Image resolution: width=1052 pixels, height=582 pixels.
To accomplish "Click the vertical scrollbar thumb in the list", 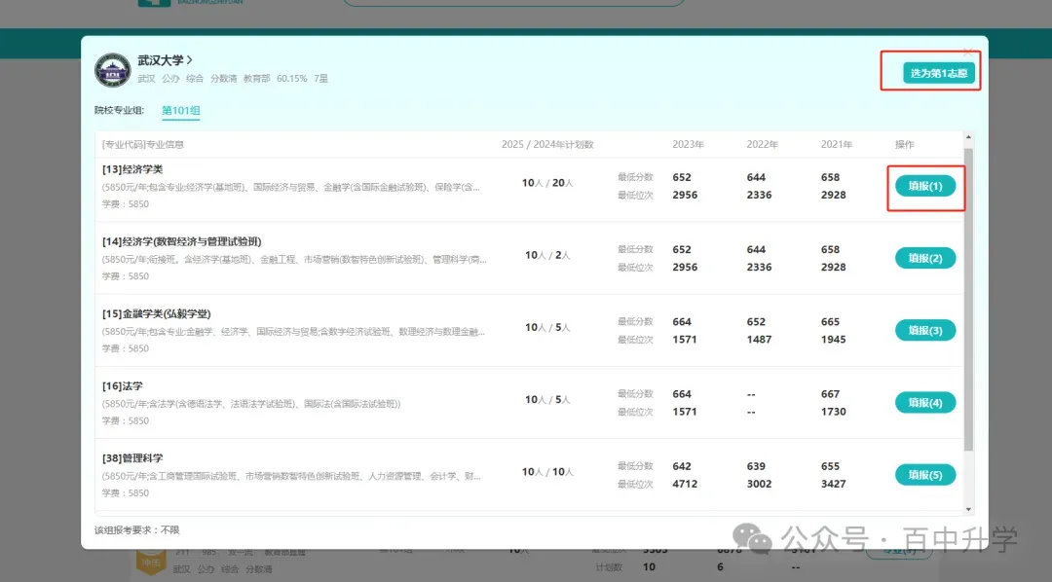I will 968,299.
